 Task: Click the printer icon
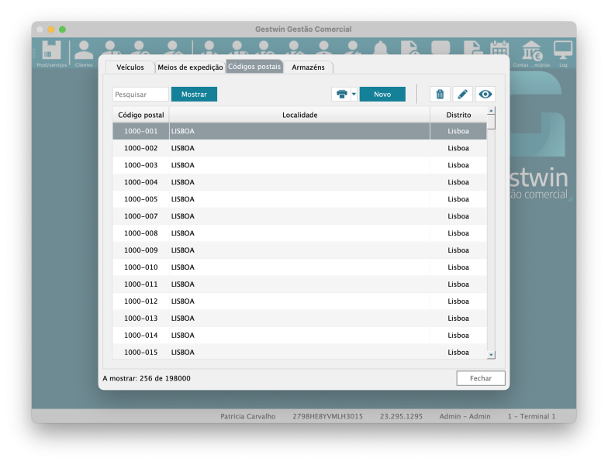(341, 95)
